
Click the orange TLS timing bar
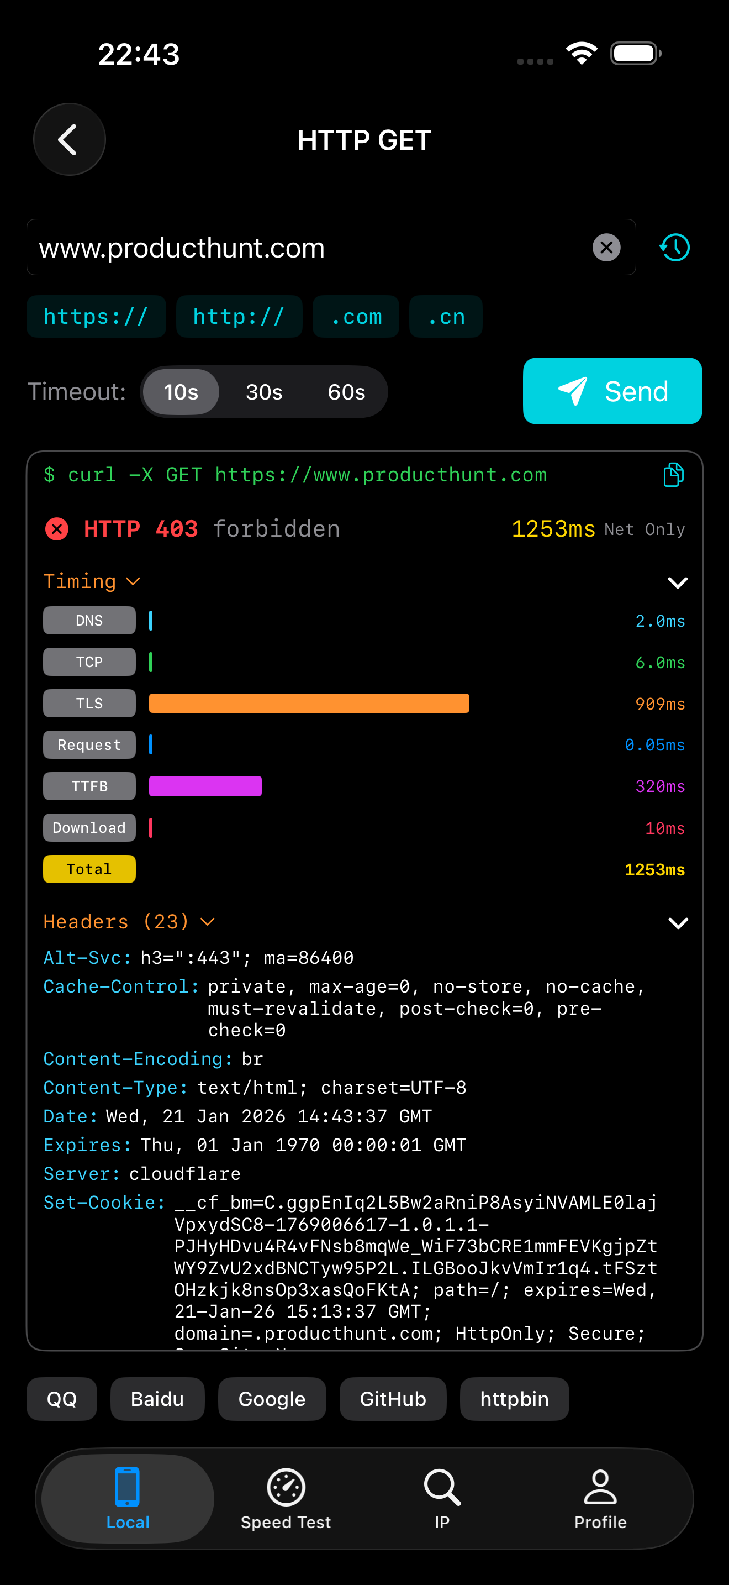pos(309,704)
